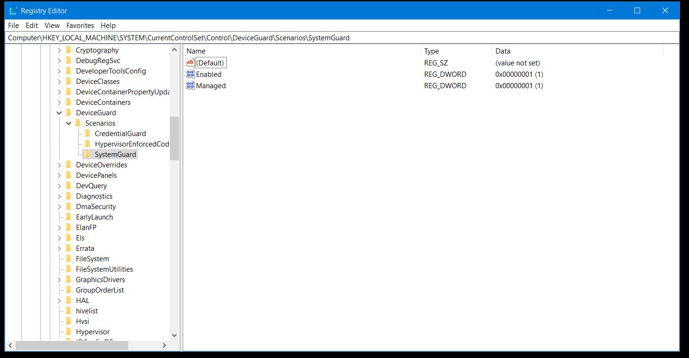689x358 pixels.
Task: Expand the Diagnostics key
Action: (59, 196)
